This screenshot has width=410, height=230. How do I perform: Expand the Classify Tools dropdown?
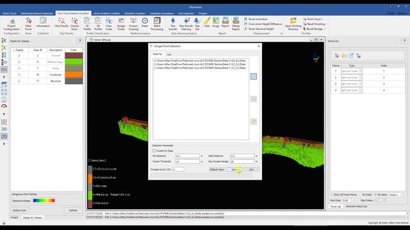(74, 24)
